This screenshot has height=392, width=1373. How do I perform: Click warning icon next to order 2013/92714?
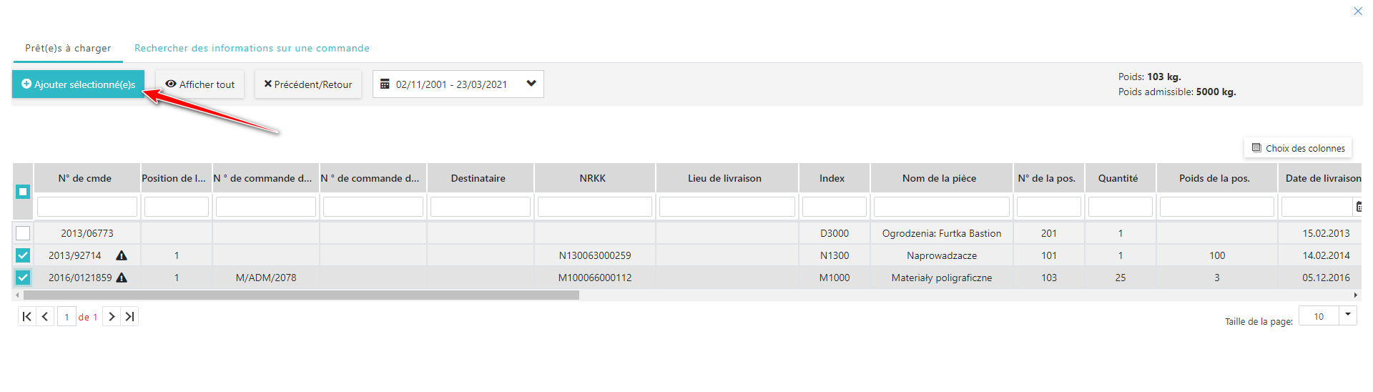122,255
